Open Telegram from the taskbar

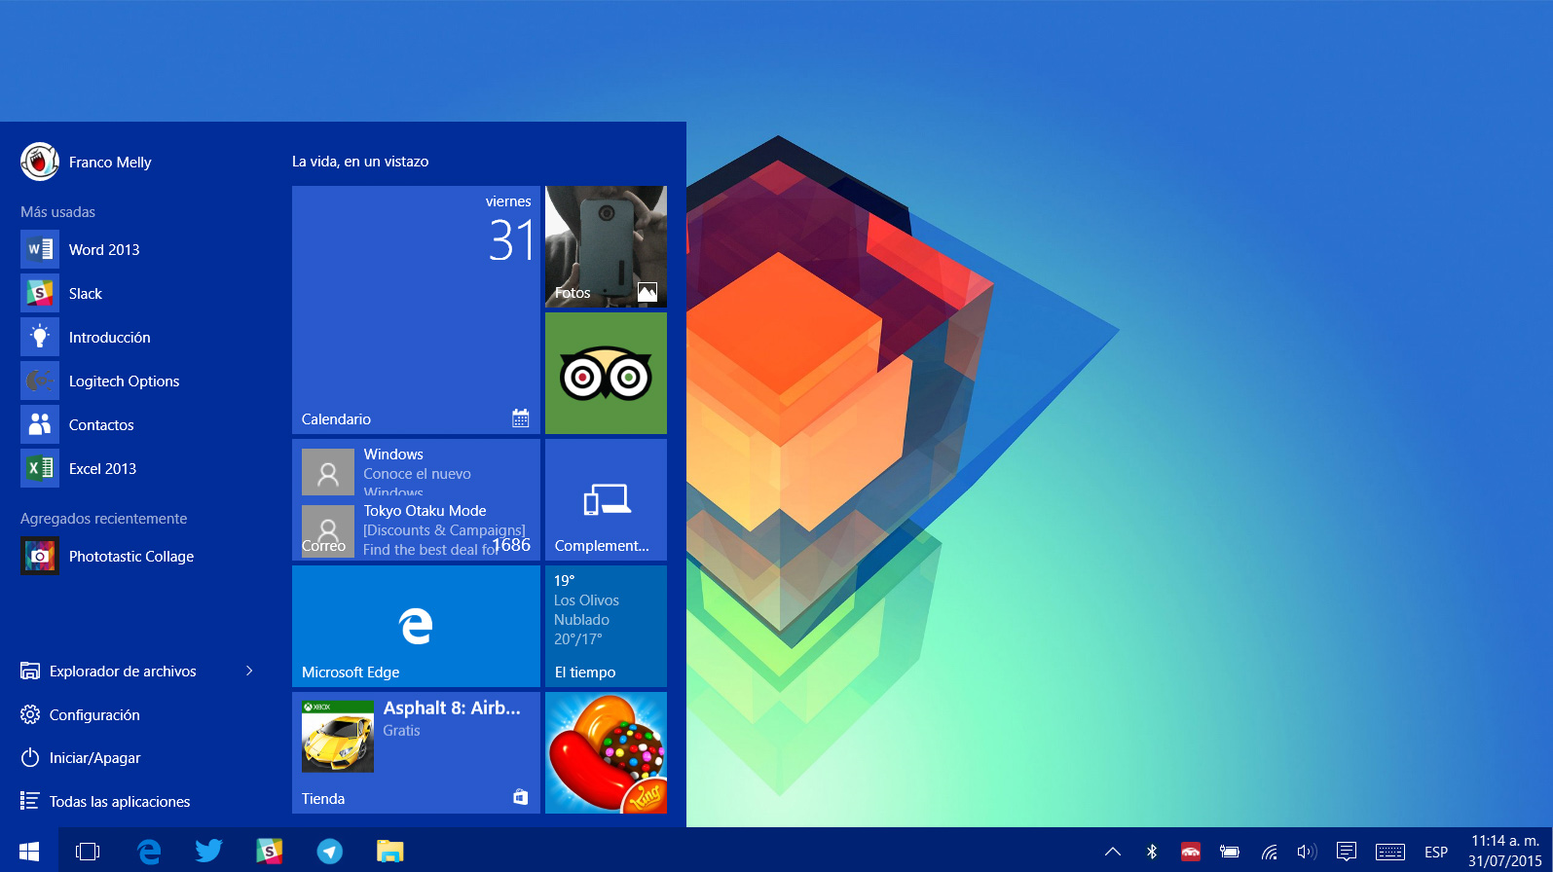click(x=329, y=851)
